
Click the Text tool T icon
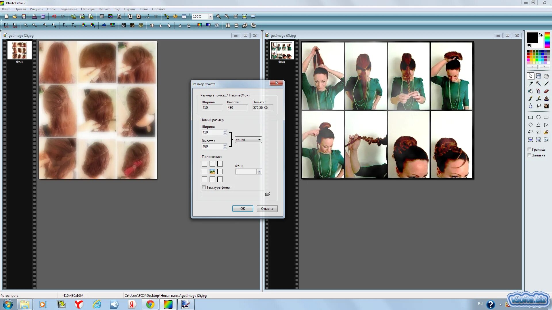pyautogui.click(x=156, y=17)
